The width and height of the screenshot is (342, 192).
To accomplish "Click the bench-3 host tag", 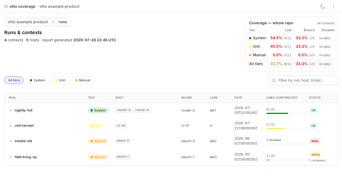I will (x=123, y=141).
